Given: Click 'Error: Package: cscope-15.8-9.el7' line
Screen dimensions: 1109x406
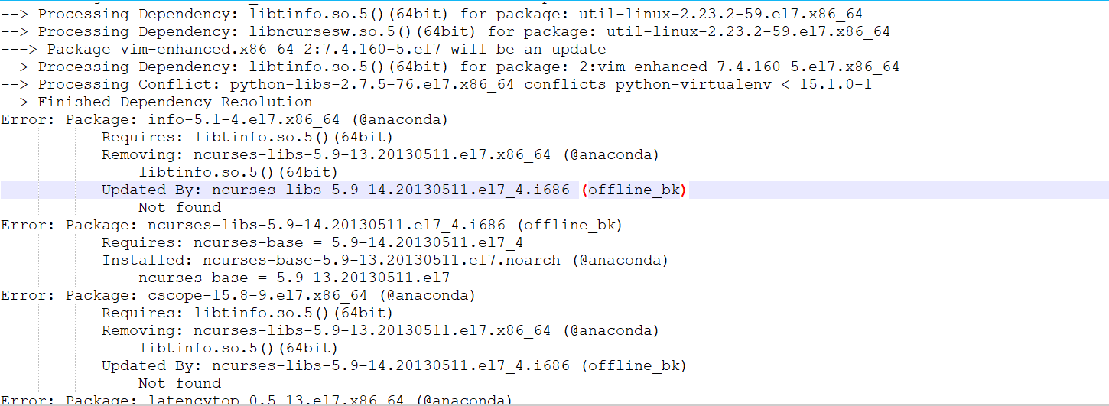Looking at the screenshot, I should (238, 295).
